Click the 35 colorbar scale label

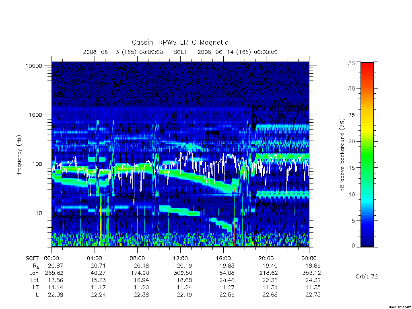click(x=352, y=63)
